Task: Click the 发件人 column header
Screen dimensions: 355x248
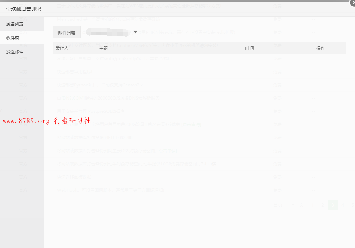Action: pyautogui.click(x=62, y=48)
